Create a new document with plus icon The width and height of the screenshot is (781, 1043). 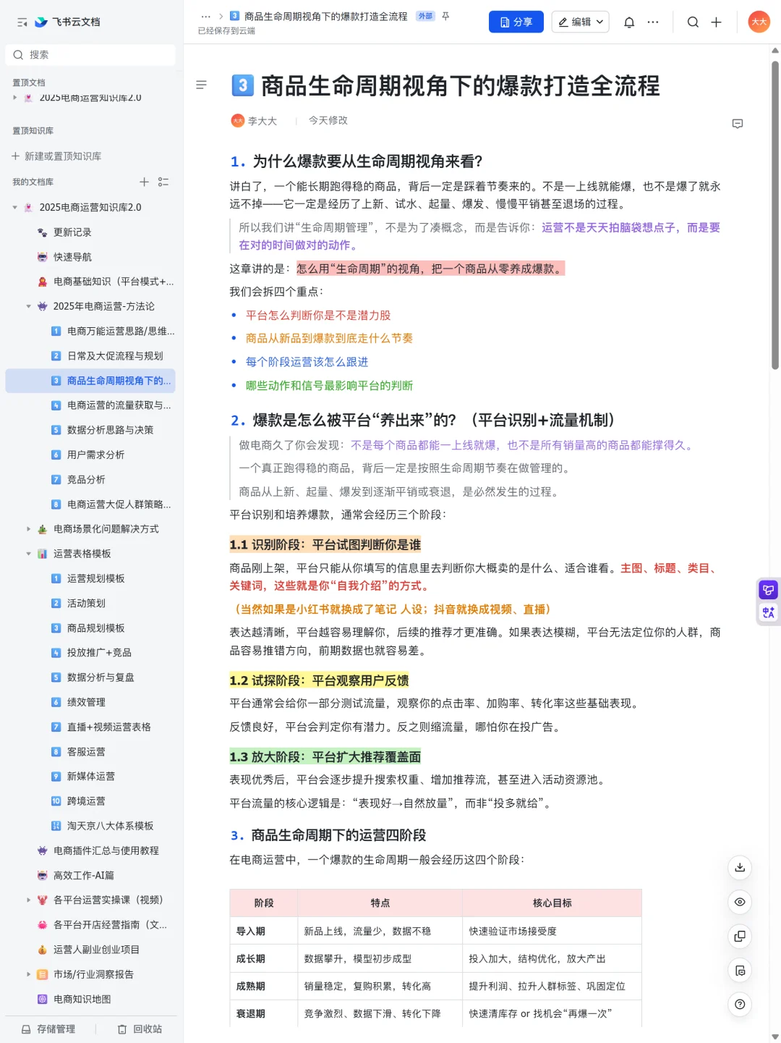(716, 22)
